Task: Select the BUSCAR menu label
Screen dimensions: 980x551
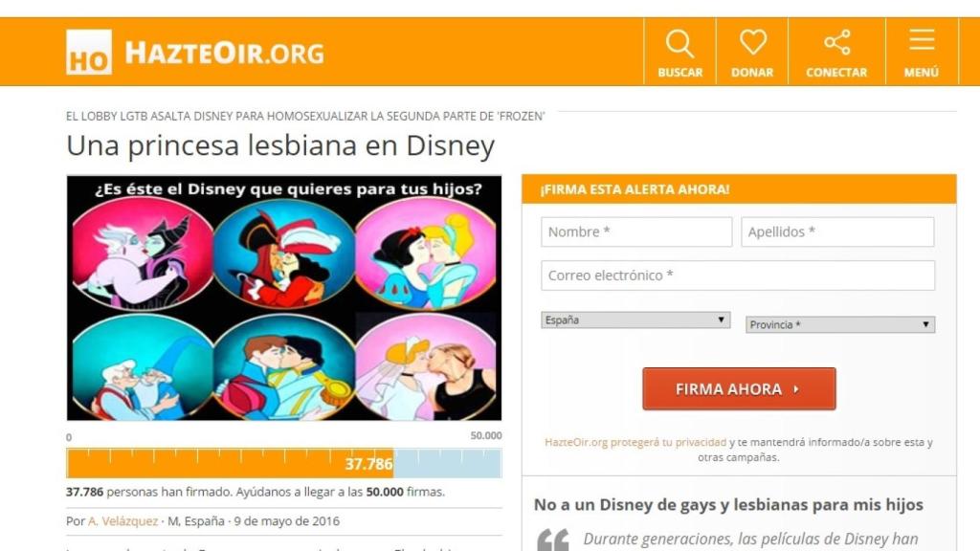Action: [680, 73]
